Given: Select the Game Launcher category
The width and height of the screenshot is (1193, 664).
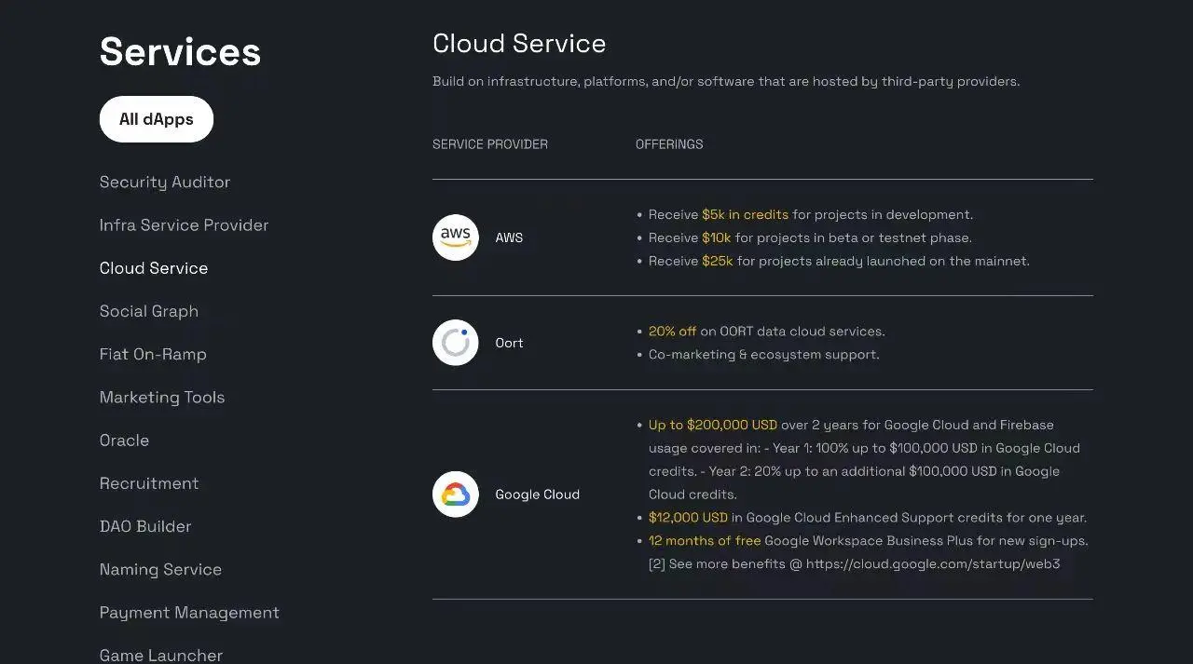Looking at the screenshot, I should point(161,655).
